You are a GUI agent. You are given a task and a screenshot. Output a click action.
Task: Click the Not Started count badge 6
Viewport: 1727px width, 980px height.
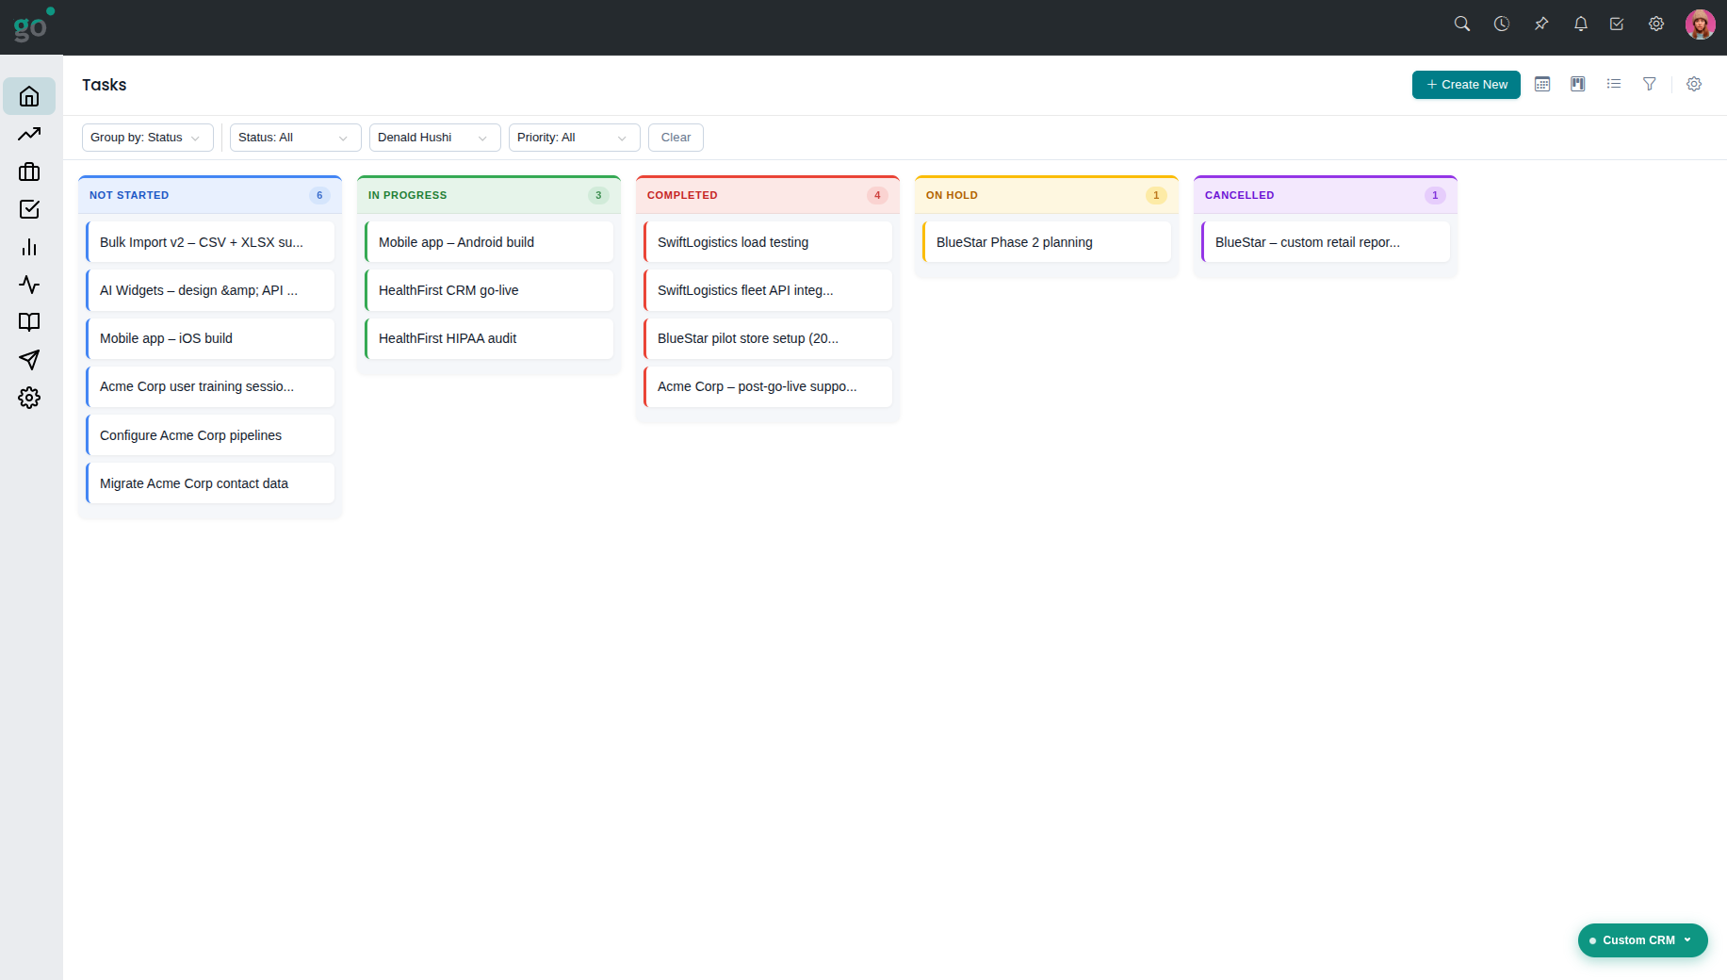[x=319, y=195]
